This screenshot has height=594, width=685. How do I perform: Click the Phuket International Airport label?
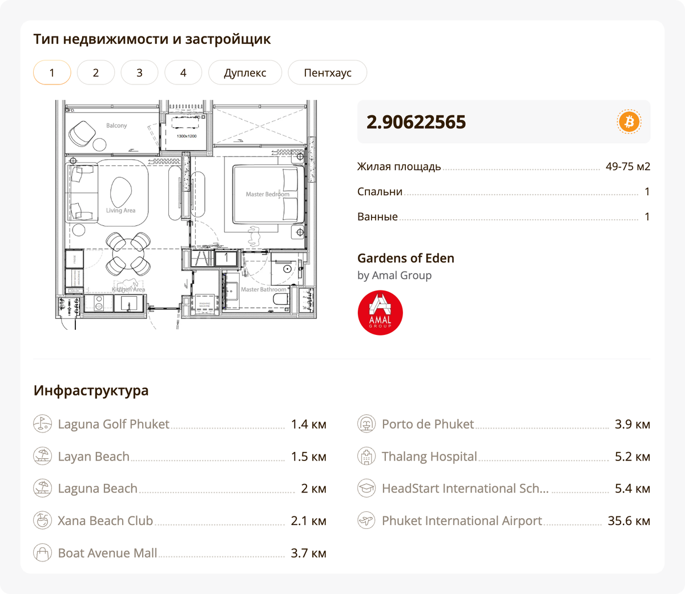462,521
